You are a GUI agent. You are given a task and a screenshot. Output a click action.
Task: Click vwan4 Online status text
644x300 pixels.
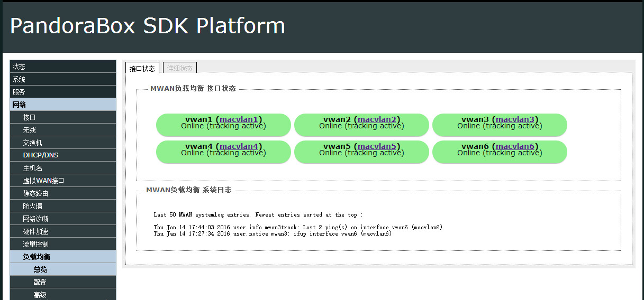pyautogui.click(x=223, y=153)
